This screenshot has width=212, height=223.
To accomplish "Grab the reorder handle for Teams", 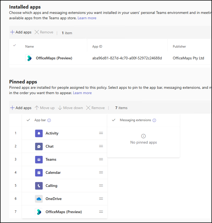I will [101, 159].
